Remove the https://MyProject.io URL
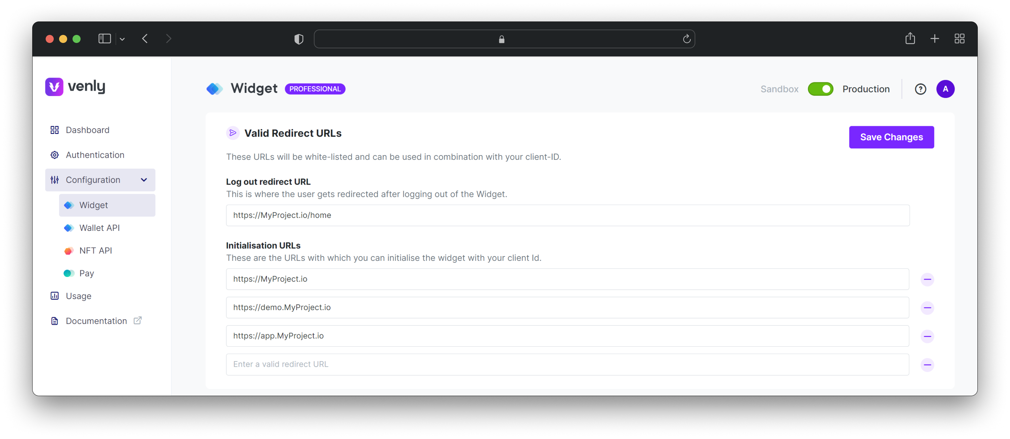This screenshot has width=1010, height=439. pos(927,280)
